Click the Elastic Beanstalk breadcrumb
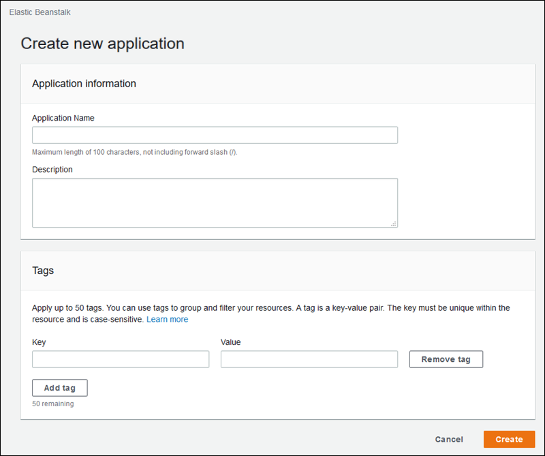 [x=40, y=12]
